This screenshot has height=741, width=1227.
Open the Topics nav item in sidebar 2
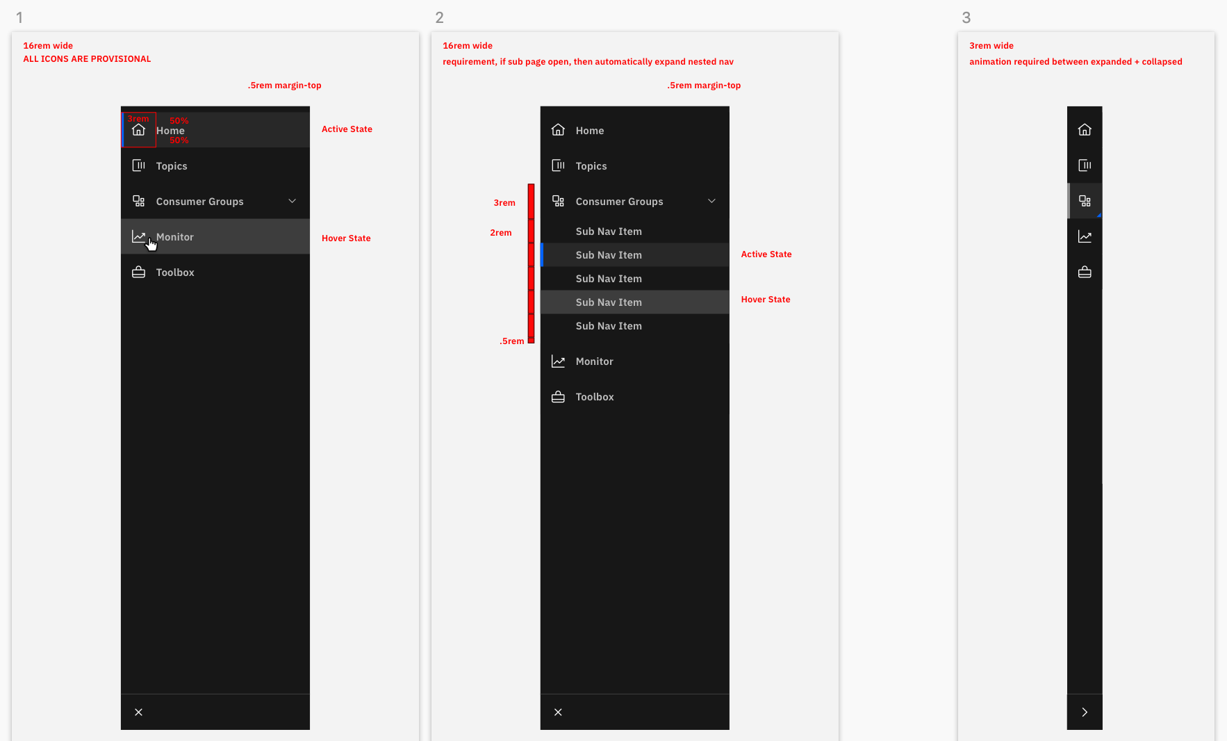point(591,165)
